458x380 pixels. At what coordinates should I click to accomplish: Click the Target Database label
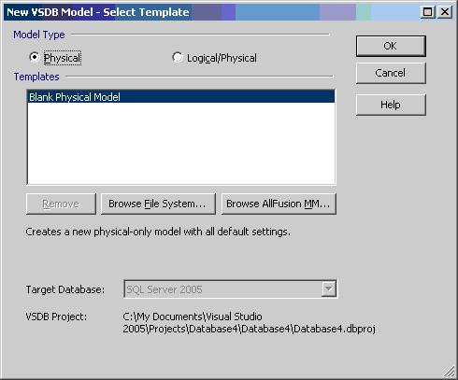65,289
